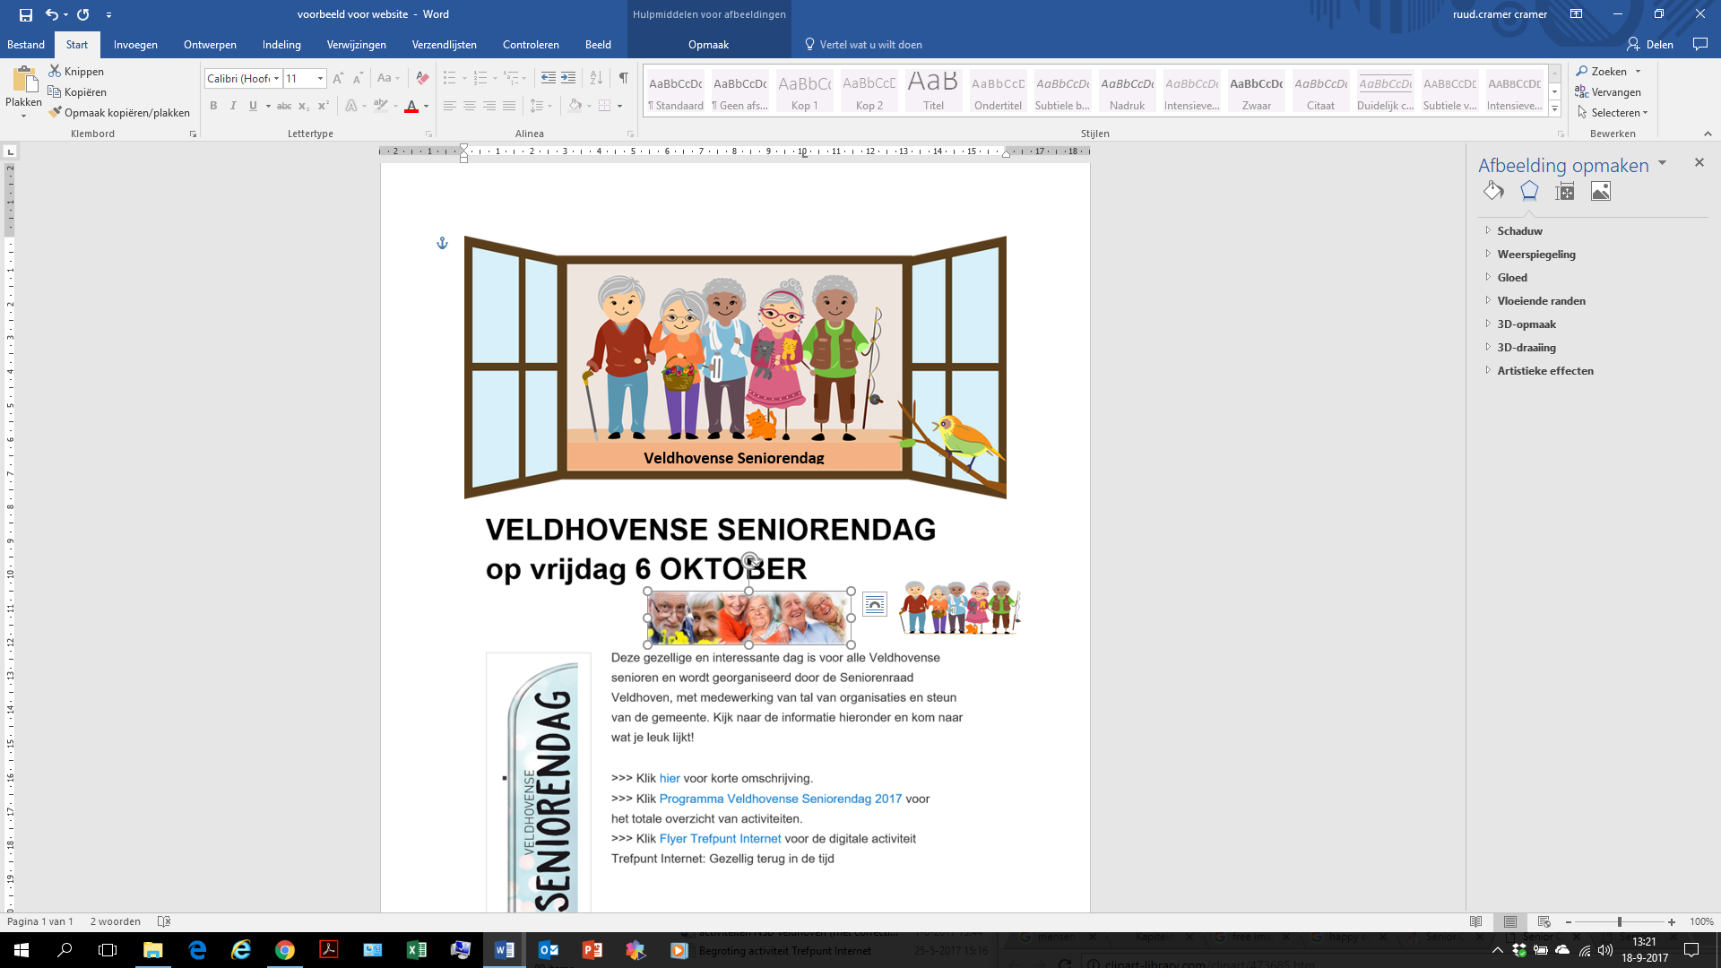Open the font name dropdown
Screen dimensions: 1721x968
click(276, 79)
